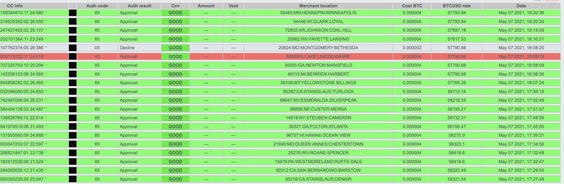Viewport: 564px width, 184px height.
Task: Select date May 07 2021, 17:39:31
Action: click(x=522, y=135)
